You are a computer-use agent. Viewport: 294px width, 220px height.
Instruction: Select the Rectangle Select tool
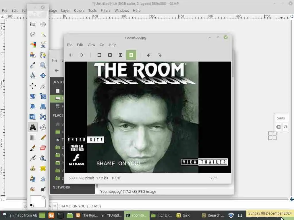click(33, 24)
